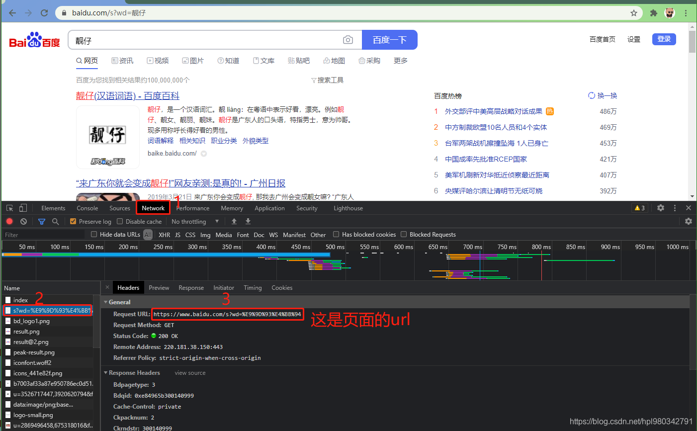Open the Chrome profile avatar

click(x=670, y=13)
